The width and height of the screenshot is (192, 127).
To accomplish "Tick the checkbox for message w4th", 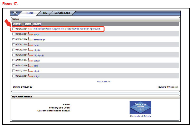I will [x=14, y=34].
